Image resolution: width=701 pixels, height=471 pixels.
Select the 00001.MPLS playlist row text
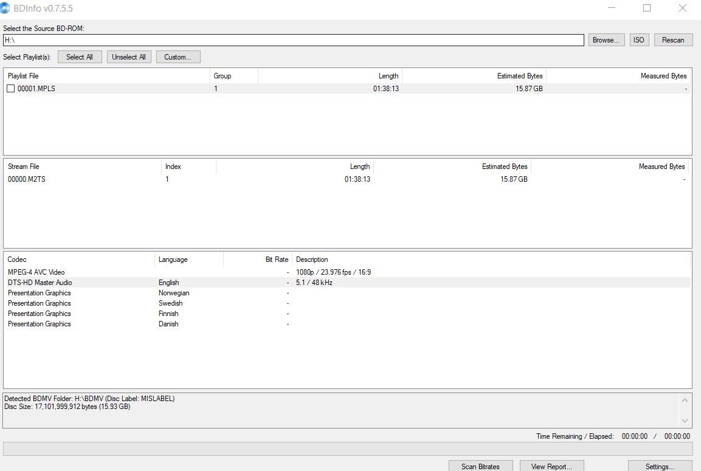36,89
